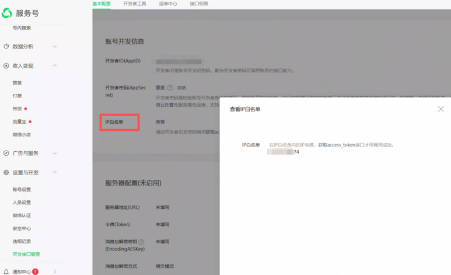Click the 查看 link for IP白名单
The image size is (451, 275).
click(160, 122)
